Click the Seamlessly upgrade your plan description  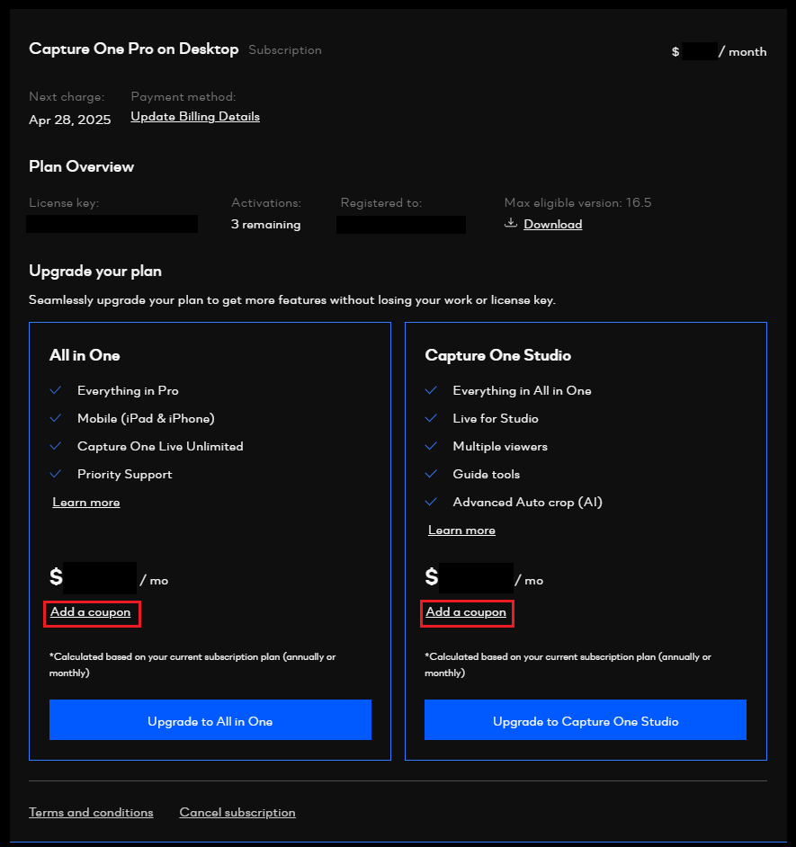[x=291, y=299]
